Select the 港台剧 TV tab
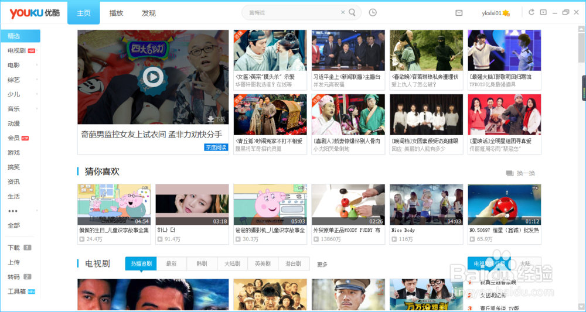 [x=294, y=263]
